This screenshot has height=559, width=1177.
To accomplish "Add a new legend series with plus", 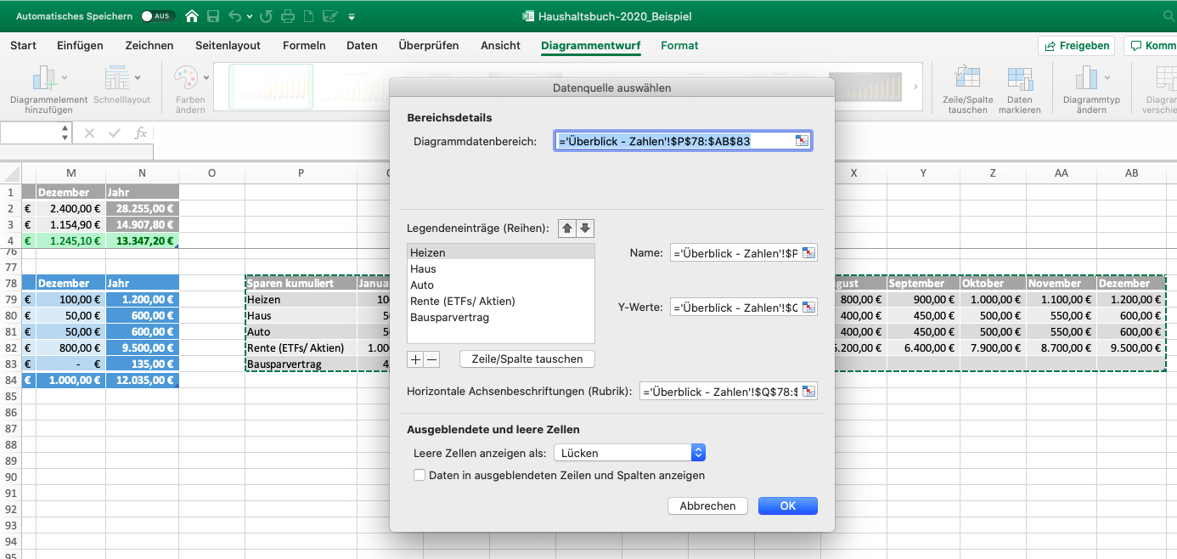I will (x=415, y=359).
